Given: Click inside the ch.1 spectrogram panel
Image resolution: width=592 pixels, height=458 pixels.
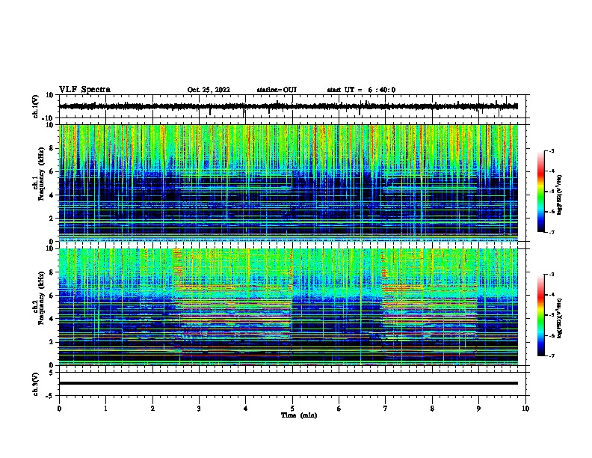Looking at the screenshot, I should (x=289, y=183).
